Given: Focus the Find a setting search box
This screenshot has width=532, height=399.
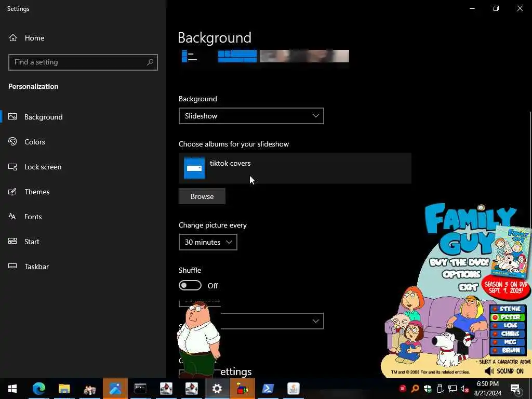Looking at the screenshot, I should [x=83, y=62].
